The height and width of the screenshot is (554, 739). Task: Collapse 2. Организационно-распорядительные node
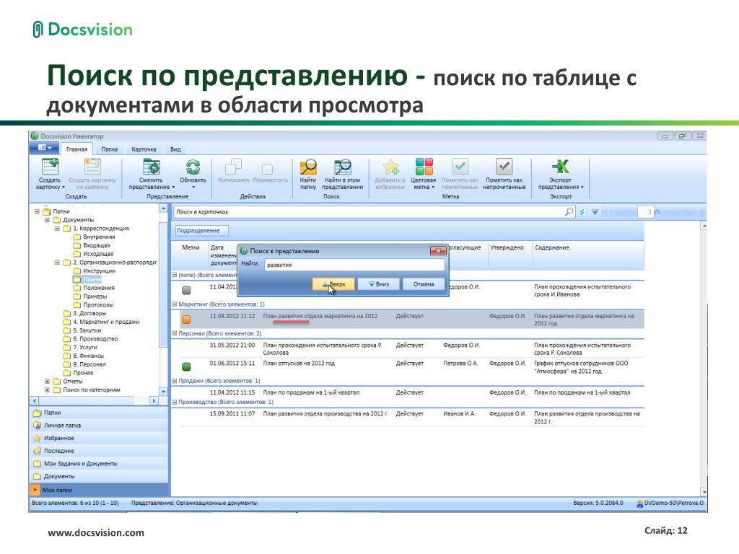[x=57, y=263]
